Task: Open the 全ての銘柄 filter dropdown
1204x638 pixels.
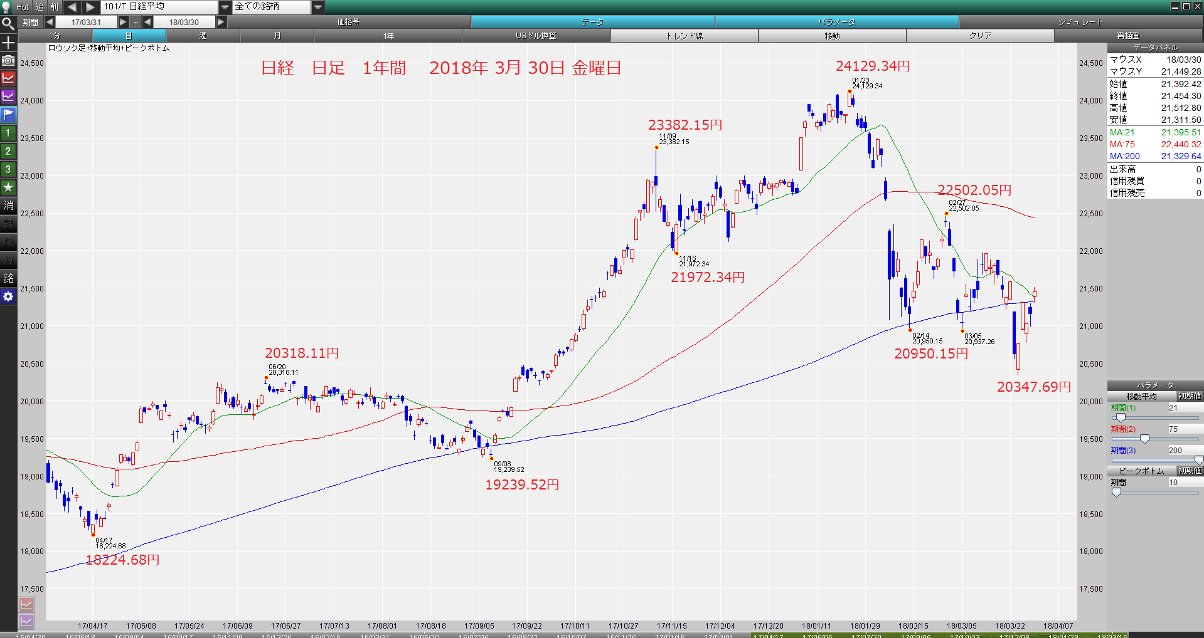Action: 318,7
